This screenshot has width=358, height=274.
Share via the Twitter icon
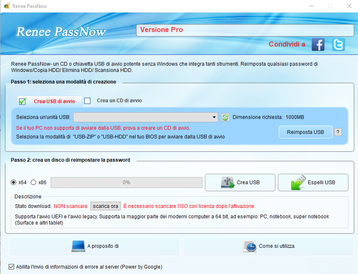339,44
